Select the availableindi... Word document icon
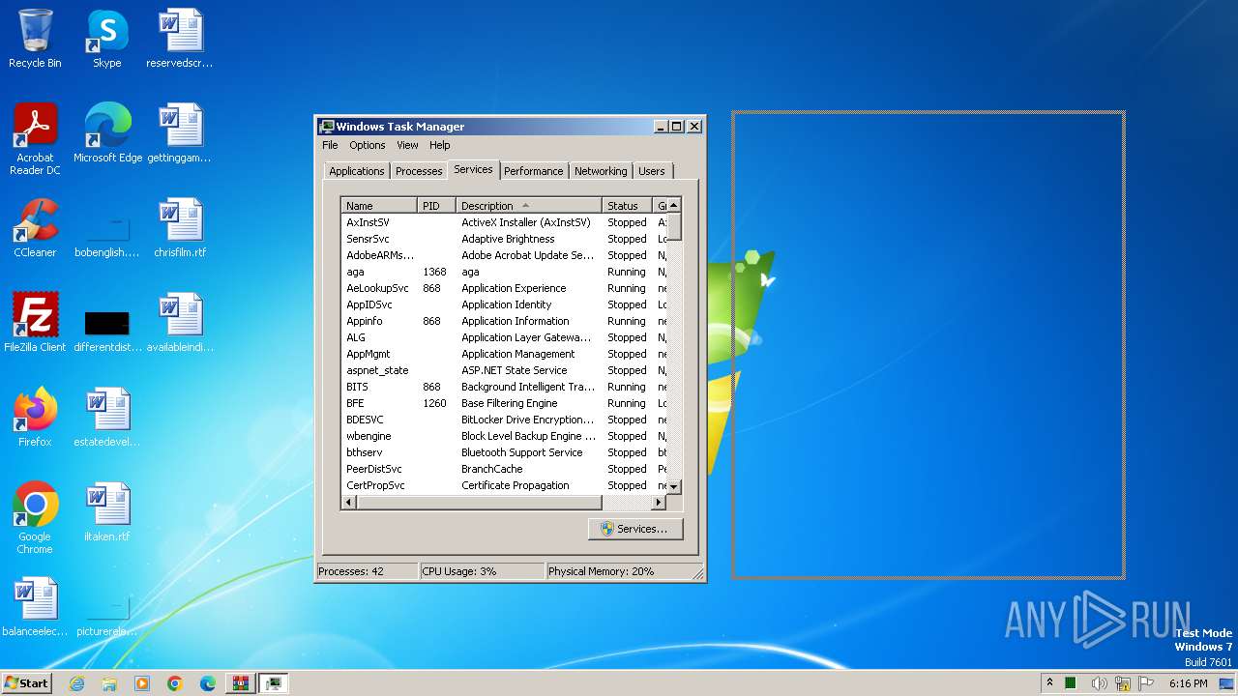This screenshot has width=1238, height=696. coord(180,323)
